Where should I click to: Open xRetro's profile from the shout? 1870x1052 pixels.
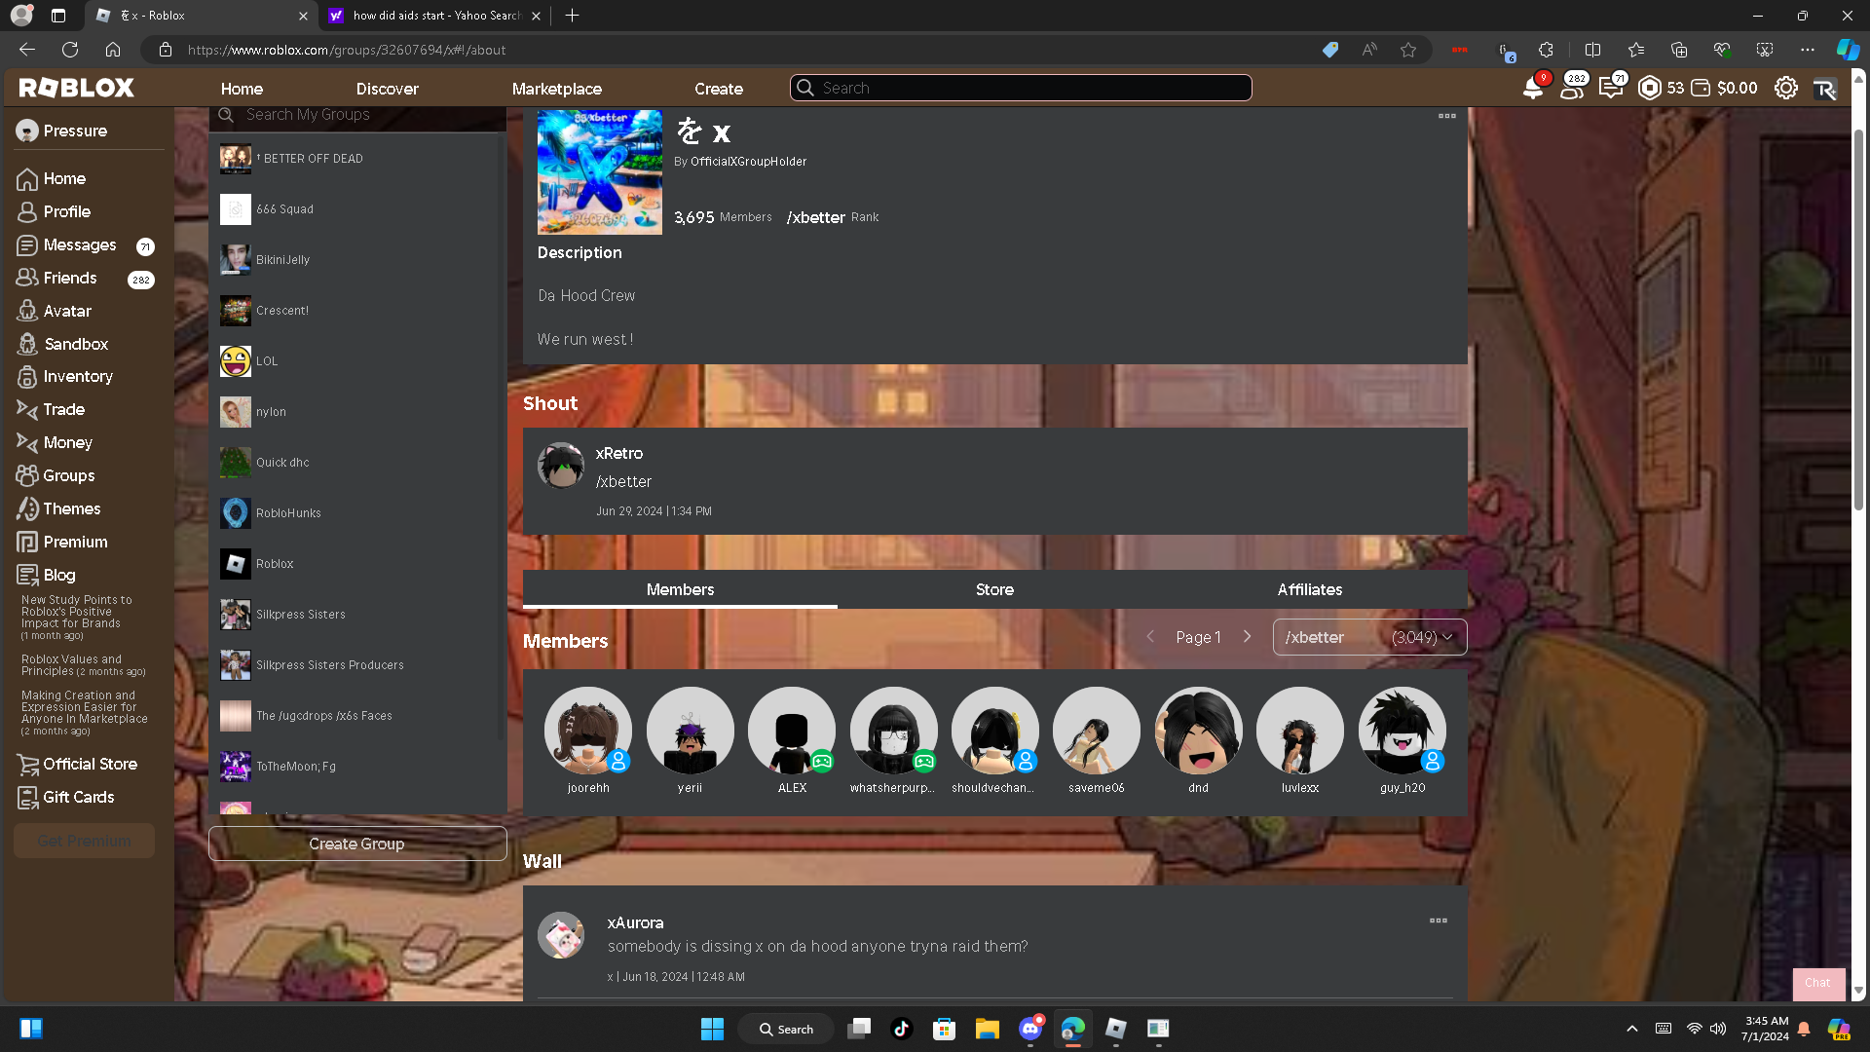pos(619,454)
